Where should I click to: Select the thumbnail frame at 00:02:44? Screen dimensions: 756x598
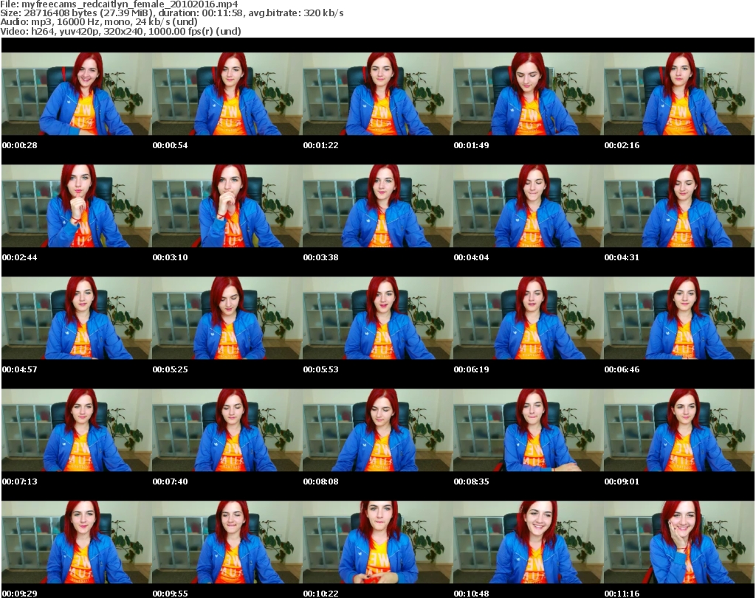pos(77,206)
